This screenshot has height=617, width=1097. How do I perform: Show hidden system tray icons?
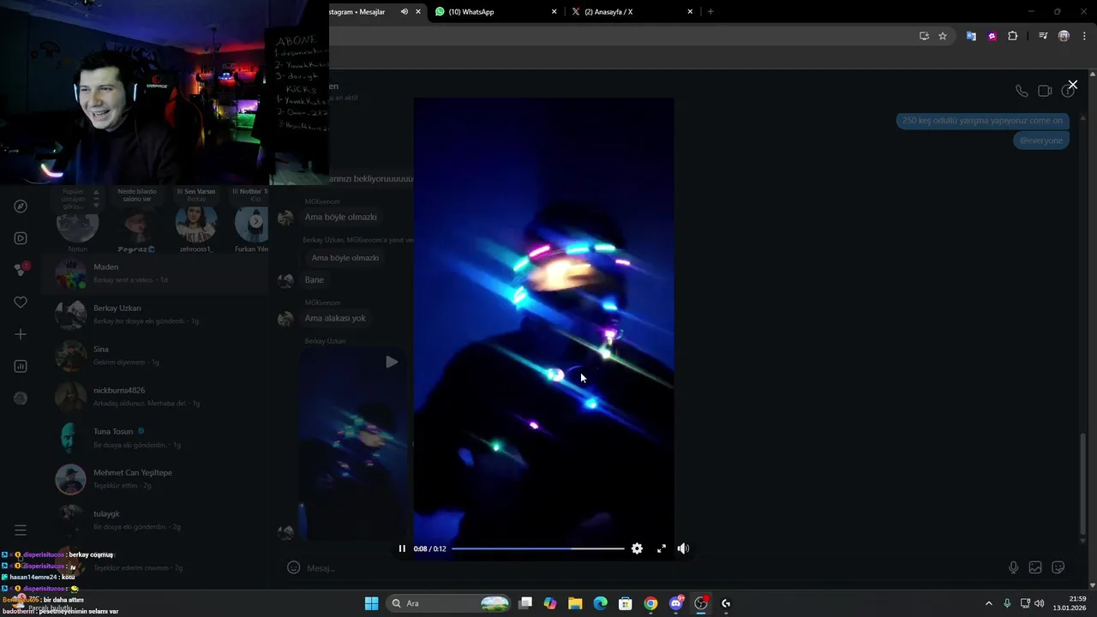coord(988,603)
